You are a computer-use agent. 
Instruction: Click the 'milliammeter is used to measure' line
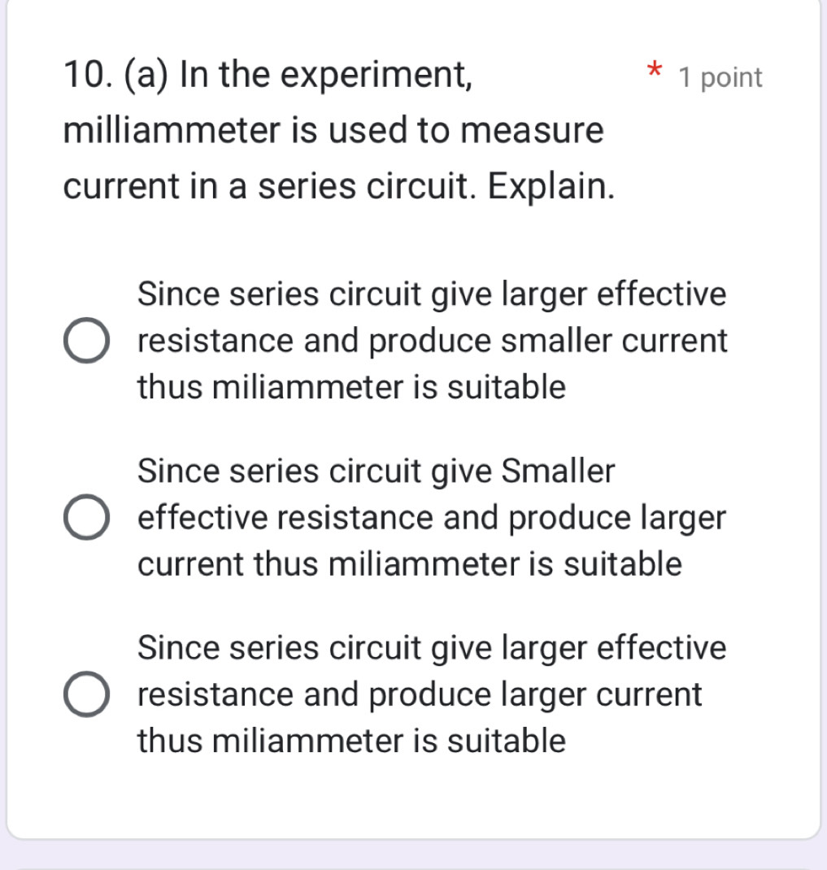coord(333,131)
